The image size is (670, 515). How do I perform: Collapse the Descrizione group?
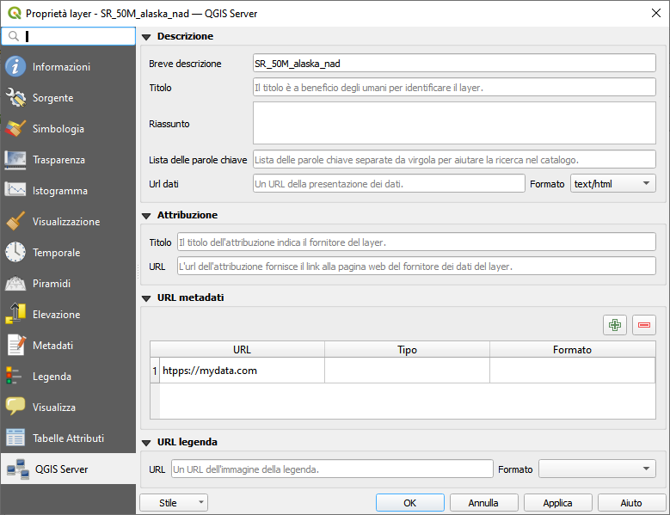click(146, 37)
